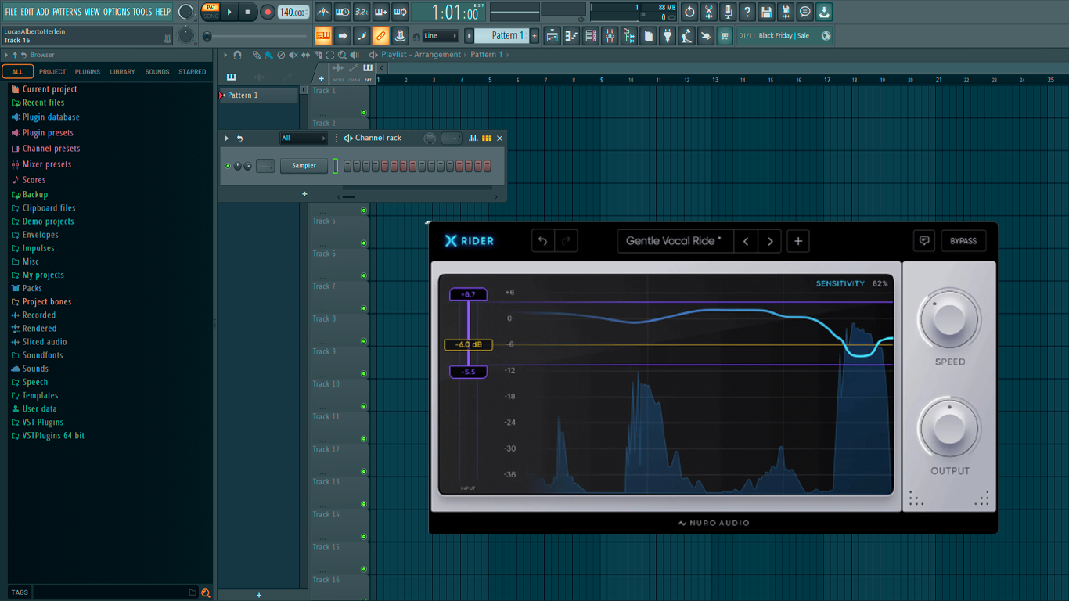The width and height of the screenshot is (1069, 601).
Task: Save project with floppy disk icon
Action: [766, 12]
